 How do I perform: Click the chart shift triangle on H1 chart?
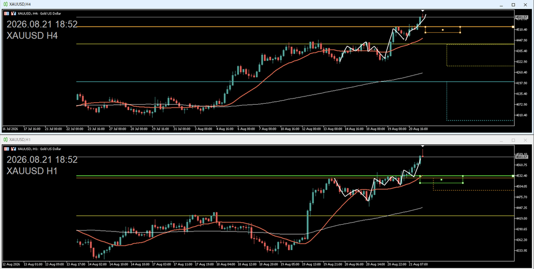click(x=422, y=146)
